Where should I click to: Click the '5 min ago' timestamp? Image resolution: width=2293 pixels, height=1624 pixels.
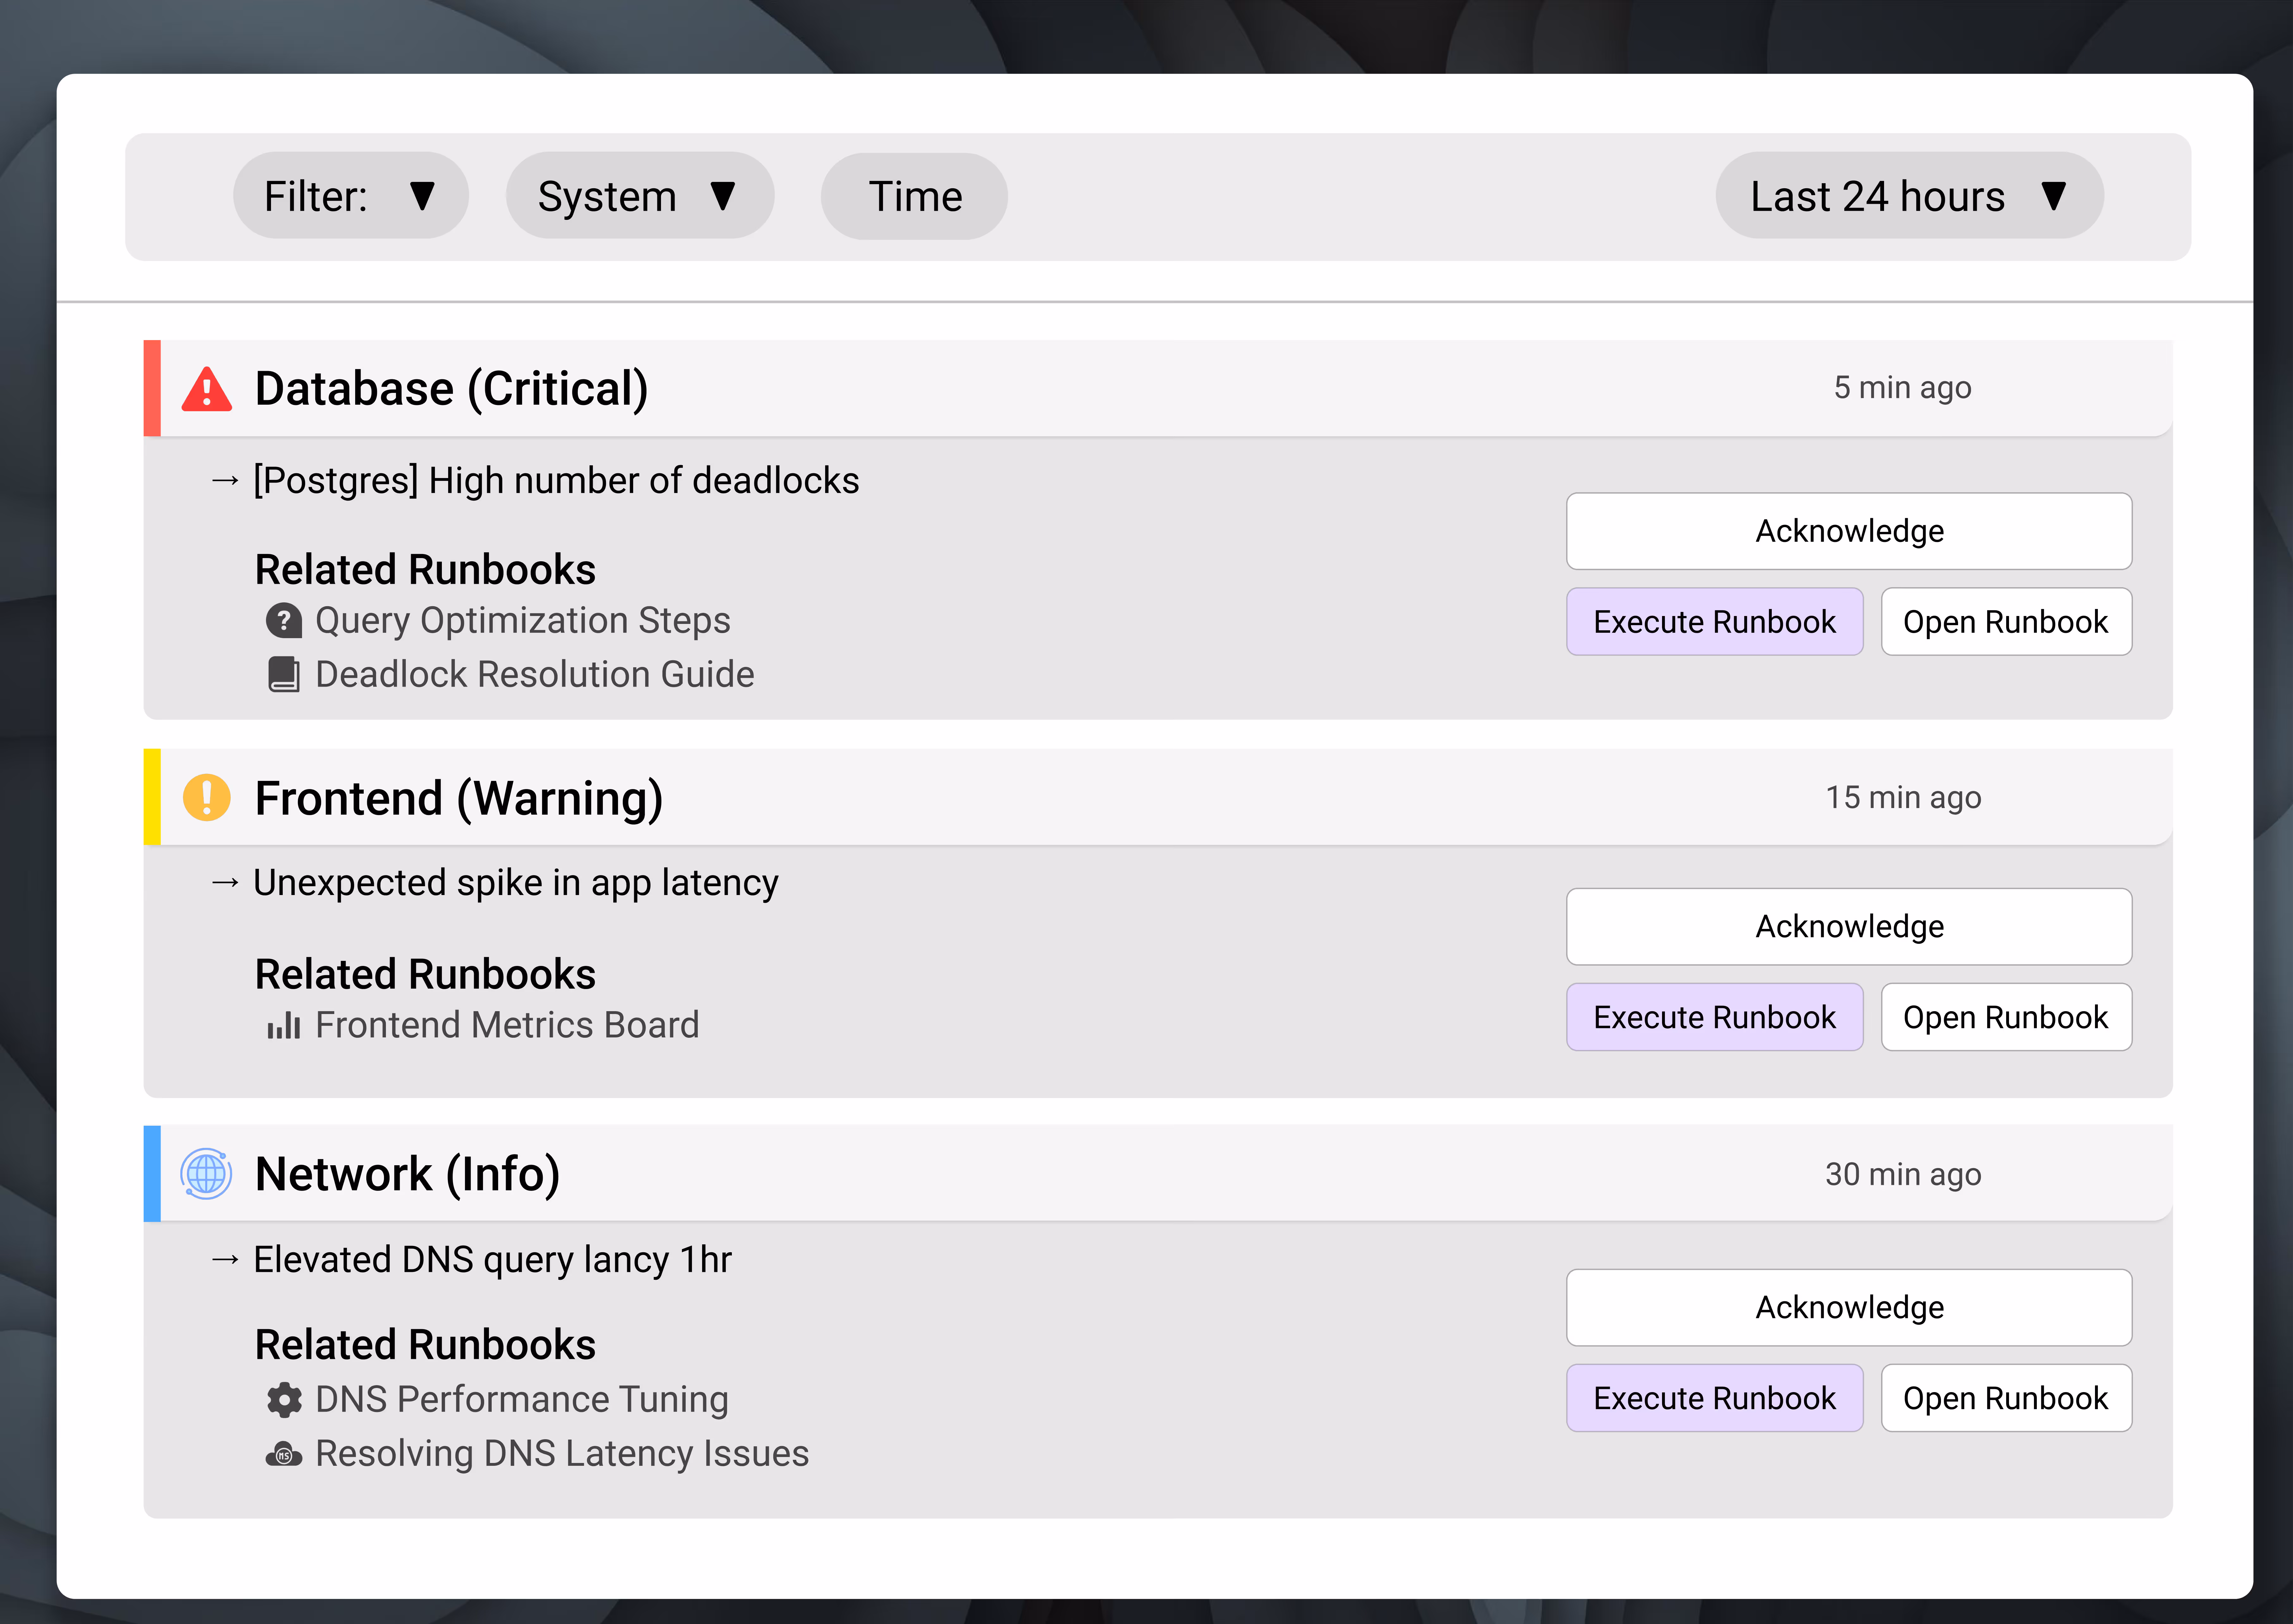1902,388
